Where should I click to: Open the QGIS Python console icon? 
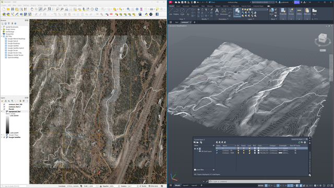146,14
